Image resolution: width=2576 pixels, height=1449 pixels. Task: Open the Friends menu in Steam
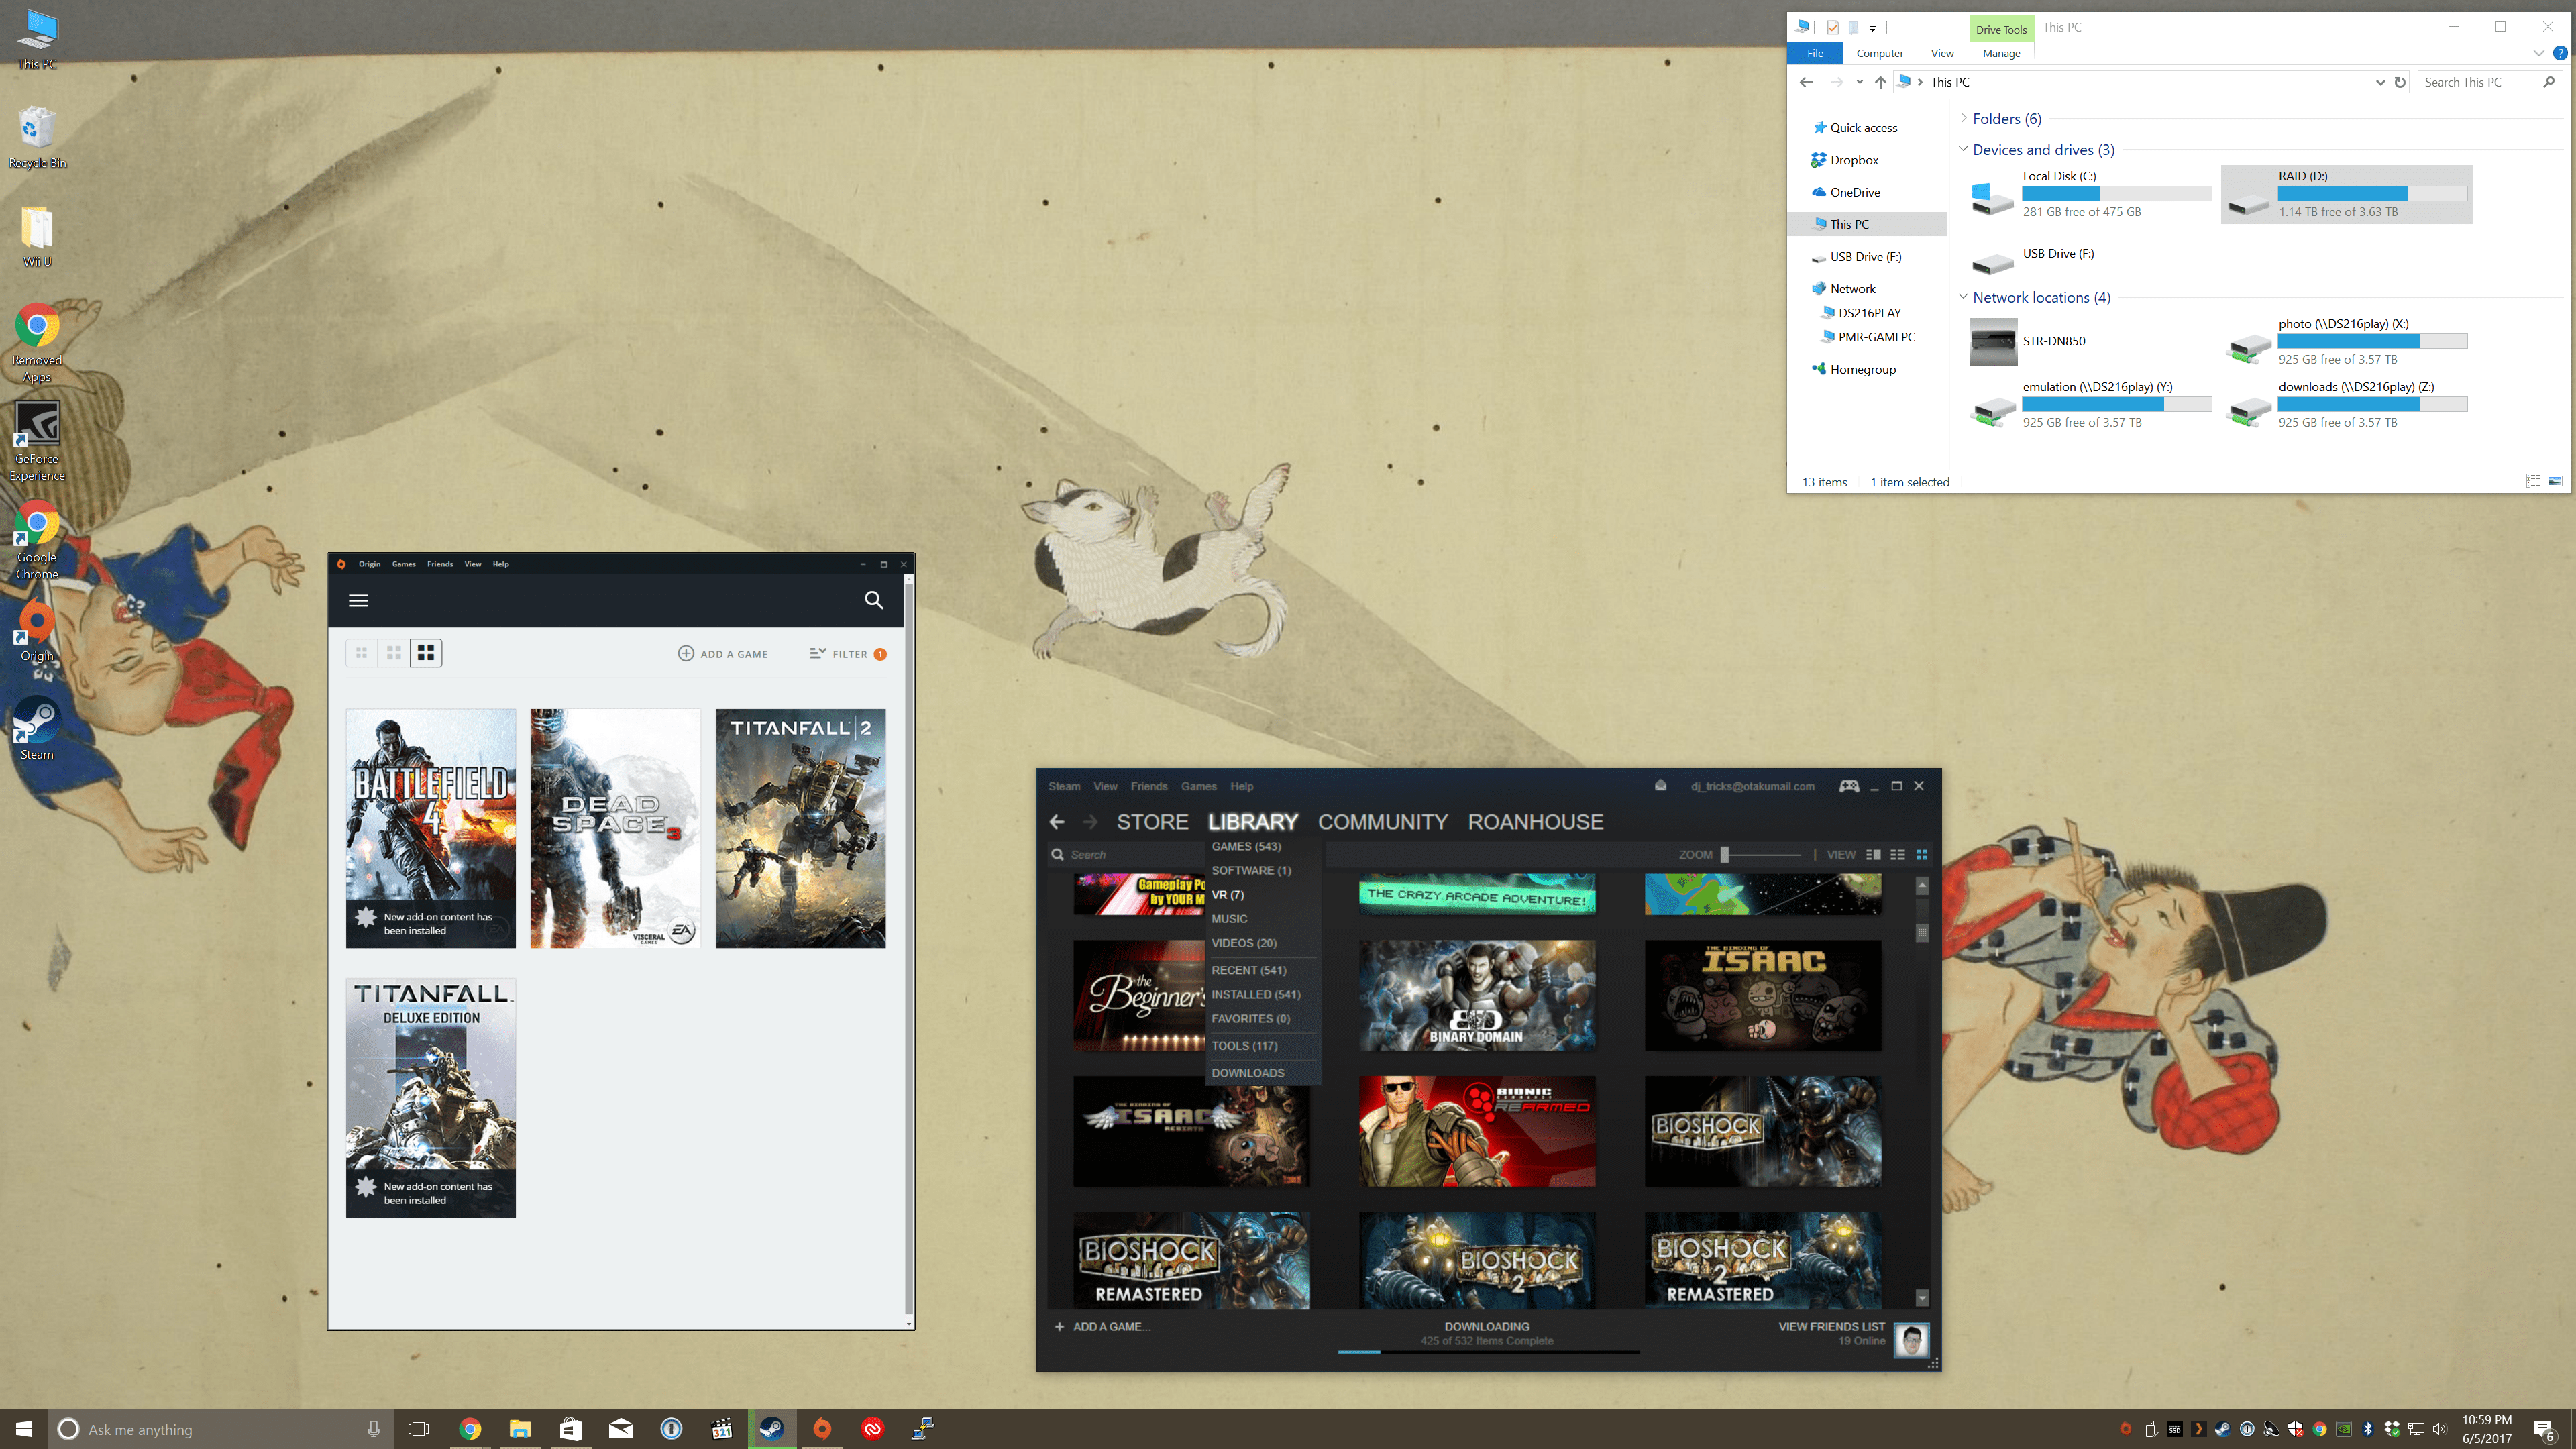(x=1149, y=786)
